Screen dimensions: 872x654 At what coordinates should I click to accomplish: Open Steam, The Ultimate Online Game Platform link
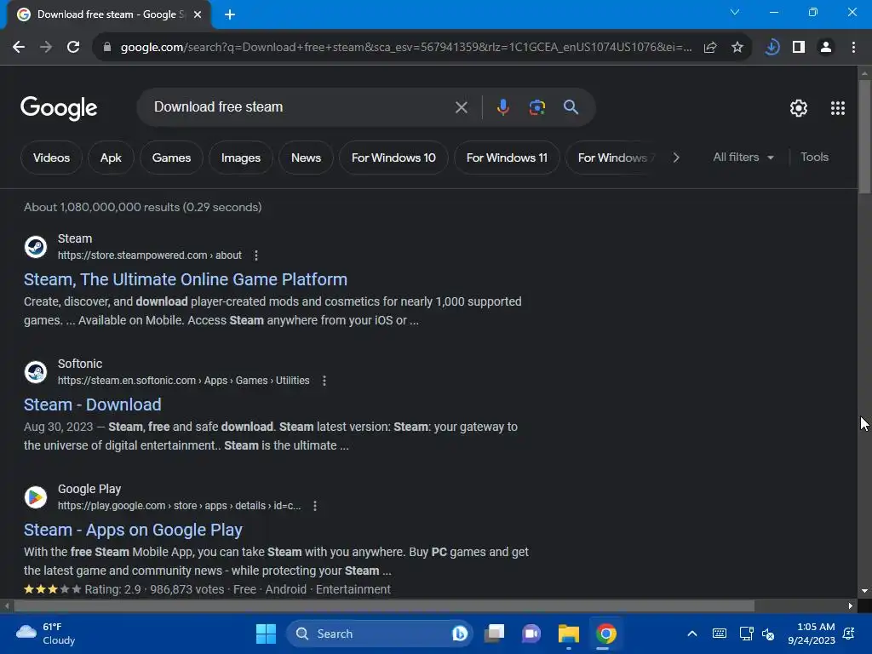pos(185,279)
